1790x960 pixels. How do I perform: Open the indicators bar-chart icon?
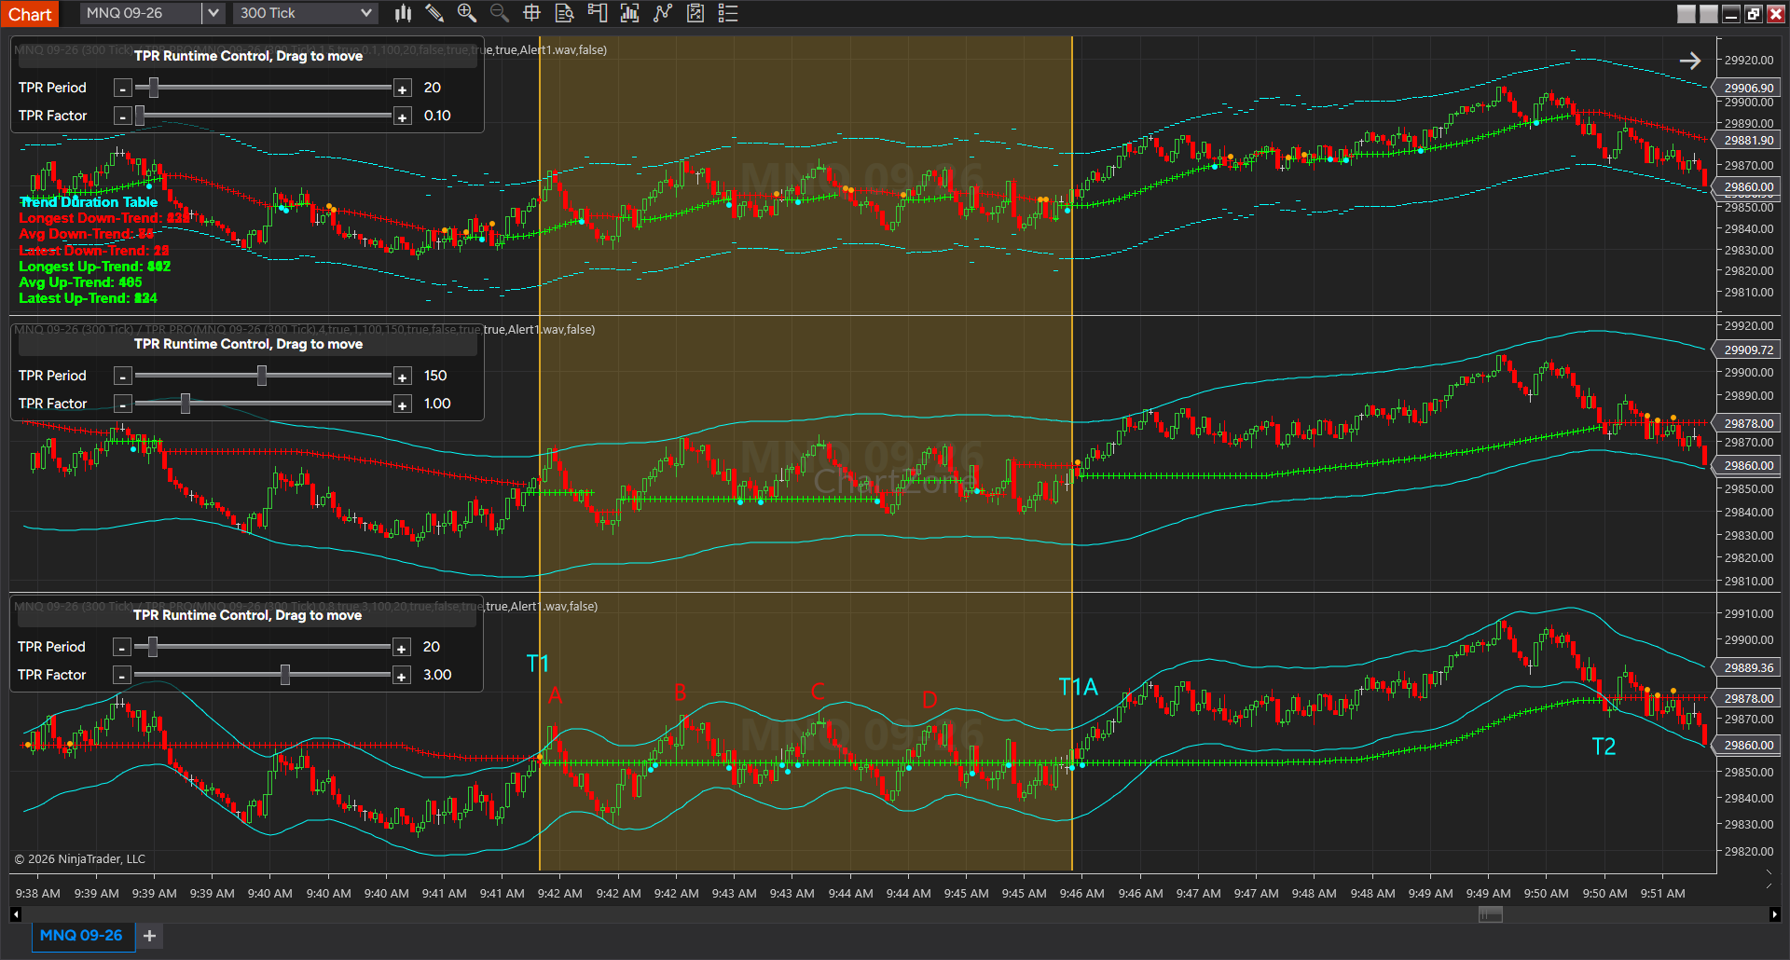tap(630, 13)
